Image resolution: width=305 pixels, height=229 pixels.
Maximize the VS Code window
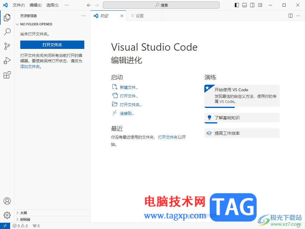[284, 5]
